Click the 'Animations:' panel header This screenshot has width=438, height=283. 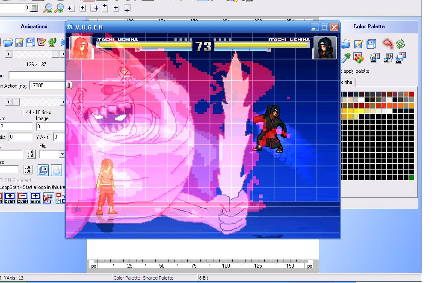[35, 27]
